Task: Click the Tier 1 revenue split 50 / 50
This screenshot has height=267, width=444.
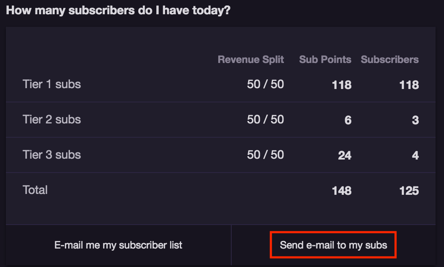Action: point(265,84)
